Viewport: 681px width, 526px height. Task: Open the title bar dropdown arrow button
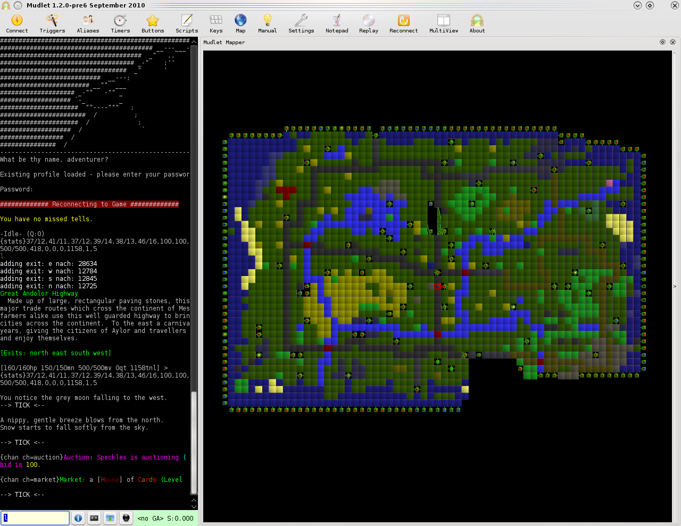click(x=637, y=5)
